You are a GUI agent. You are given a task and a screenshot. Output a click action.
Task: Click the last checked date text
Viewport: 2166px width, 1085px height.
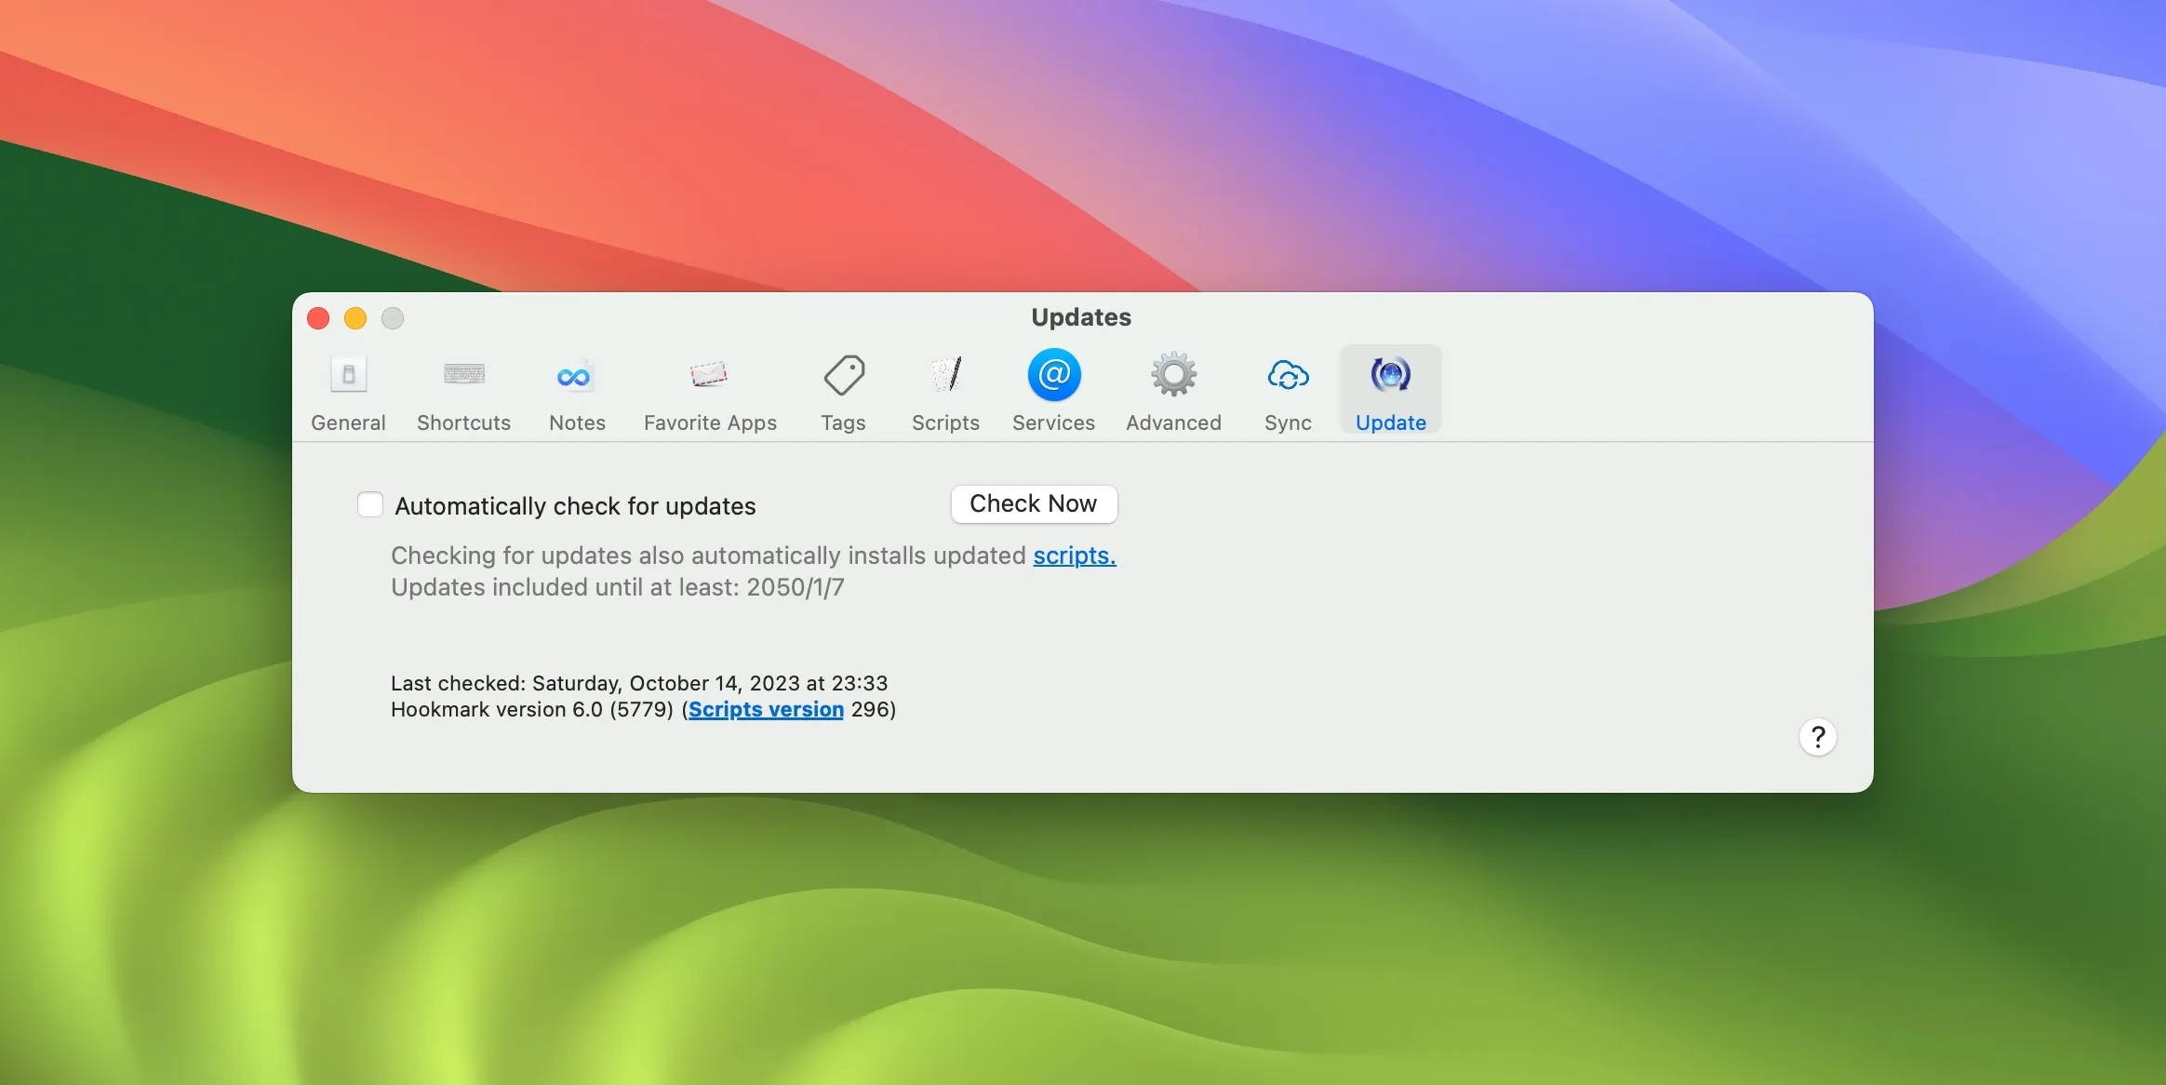[x=638, y=682]
